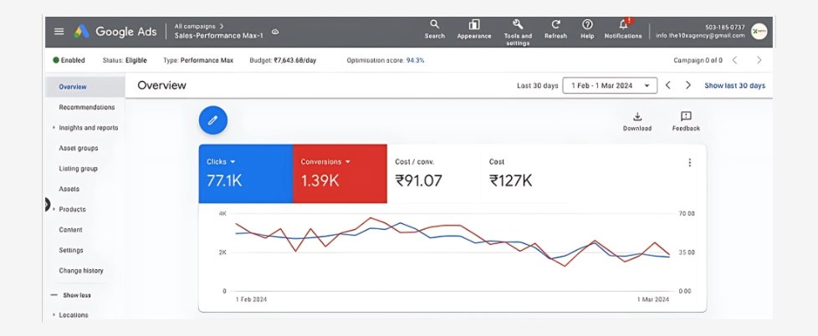The image size is (818, 336).
Task: Click the Refresh icon
Action: coord(555,25)
